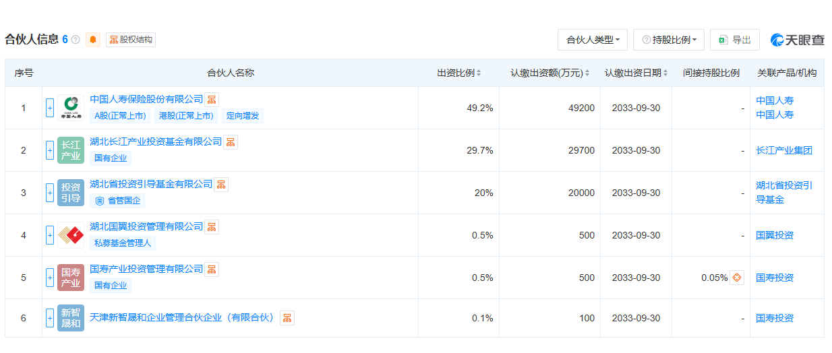
Task: Click the 省管国企 tag
Action: click(117, 201)
